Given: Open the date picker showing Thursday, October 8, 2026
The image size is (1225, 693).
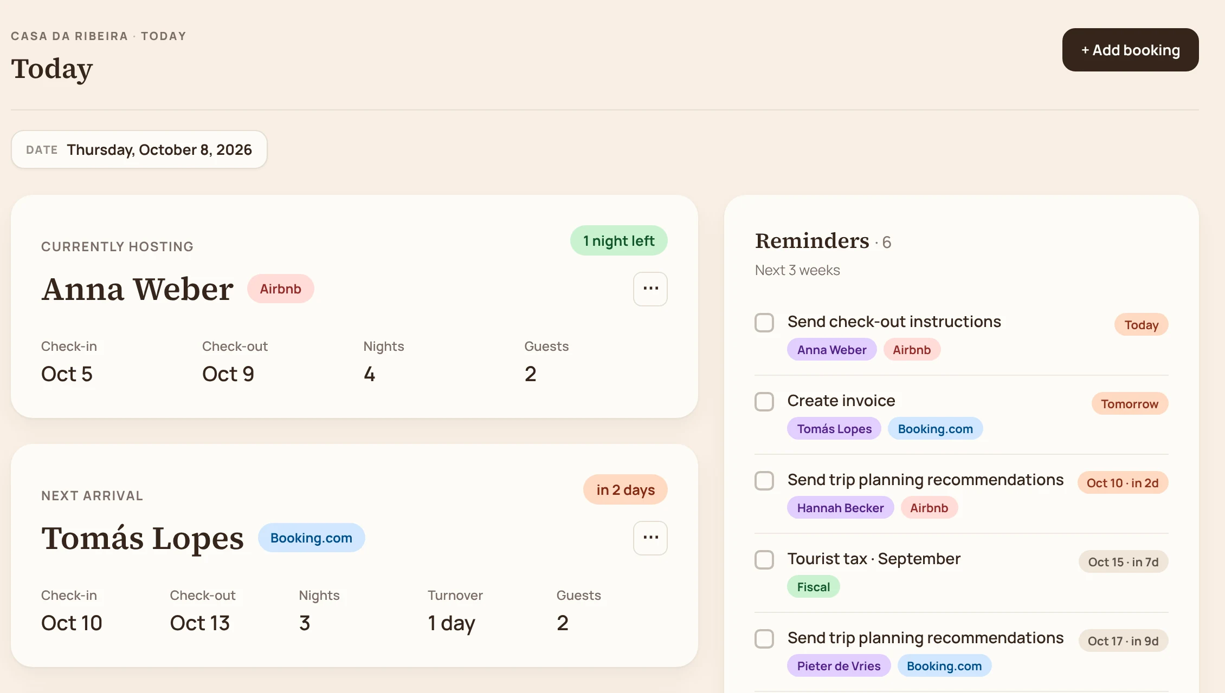Looking at the screenshot, I should 139,149.
